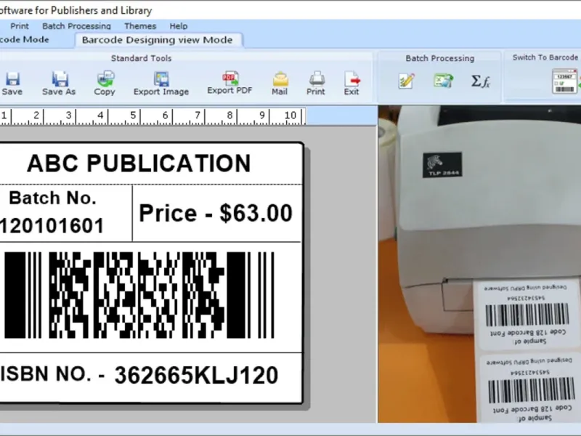This screenshot has height=436, width=581.
Task: Open the Help menu
Action: pos(179,26)
